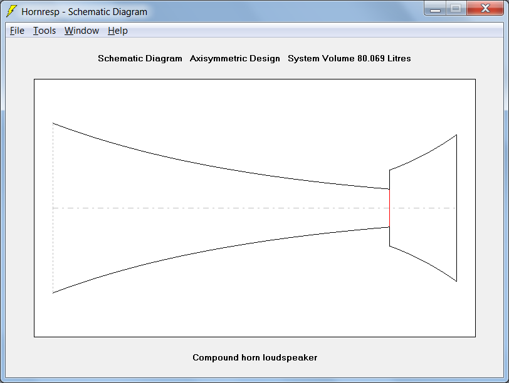This screenshot has width=509, height=383.
Task: Click the 'Axisymmetric Design' text
Action: click(234, 59)
